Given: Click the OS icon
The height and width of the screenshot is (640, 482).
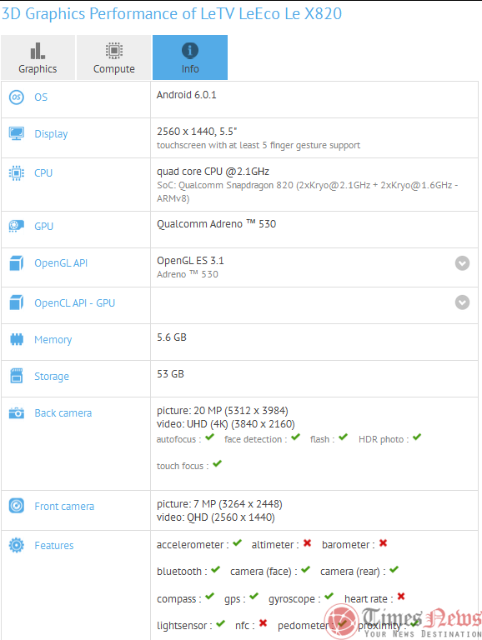Looking at the screenshot, I should [17, 97].
